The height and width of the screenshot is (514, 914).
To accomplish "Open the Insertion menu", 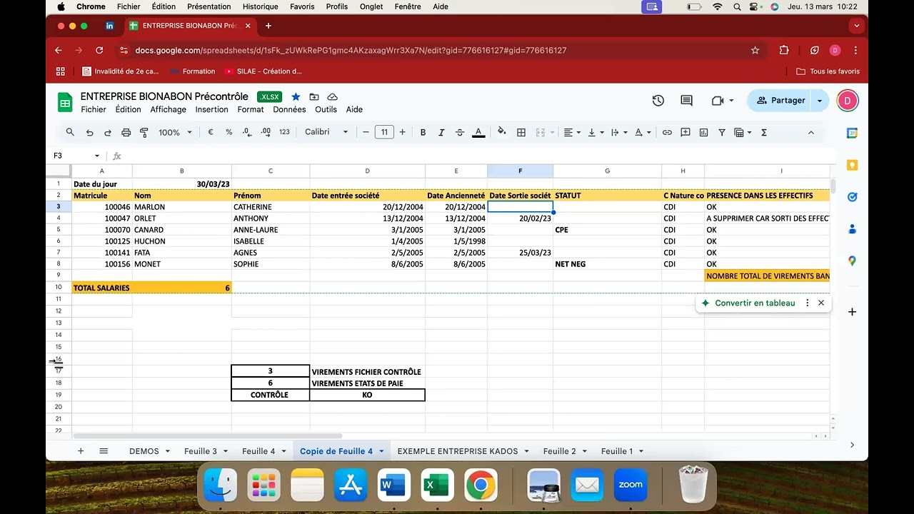I will (x=212, y=109).
